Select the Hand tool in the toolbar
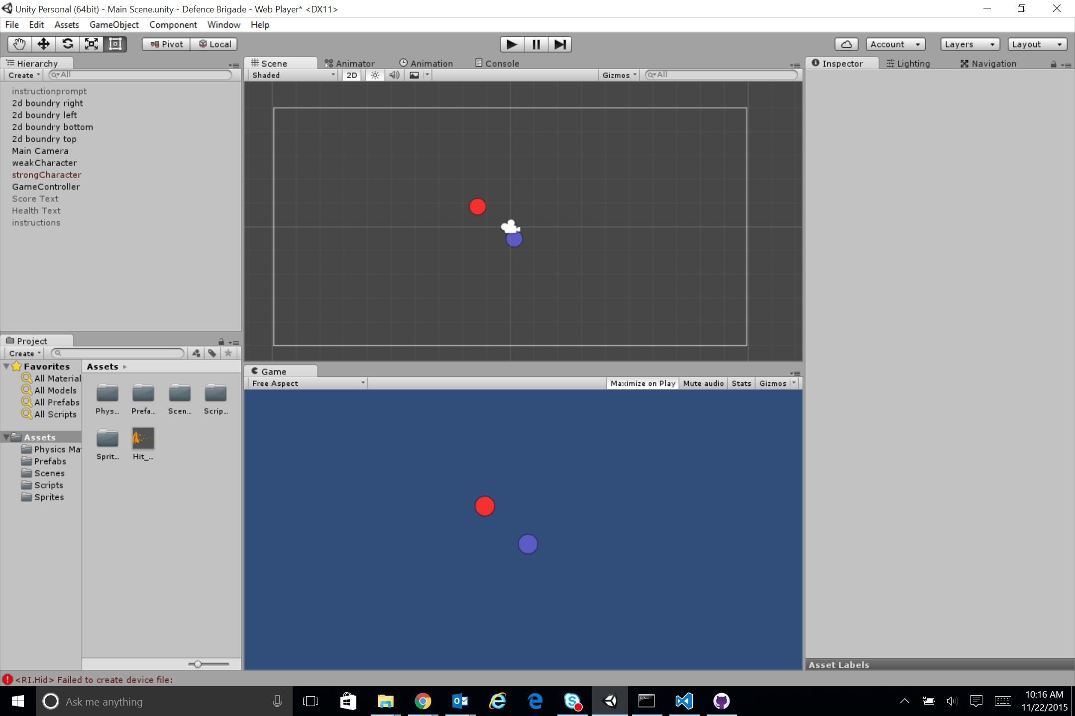This screenshot has height=716, width=1075. [19, 44]
